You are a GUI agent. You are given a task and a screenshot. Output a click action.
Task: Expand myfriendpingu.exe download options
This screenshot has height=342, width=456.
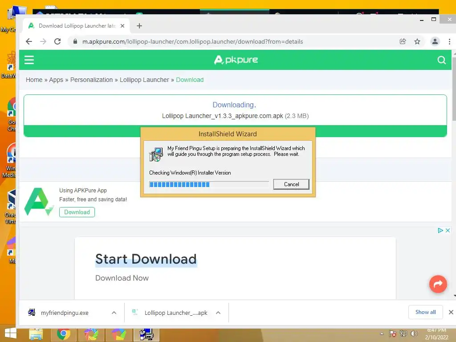114,313
